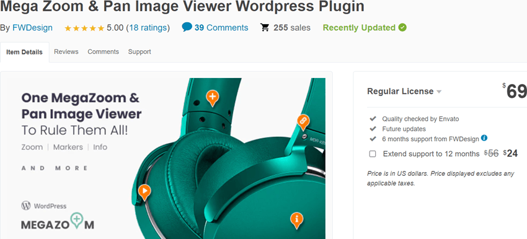Click the orange play marker on the headphones
Image resolution: width=527 pixels, height=239 pixels.
[144, 192]
